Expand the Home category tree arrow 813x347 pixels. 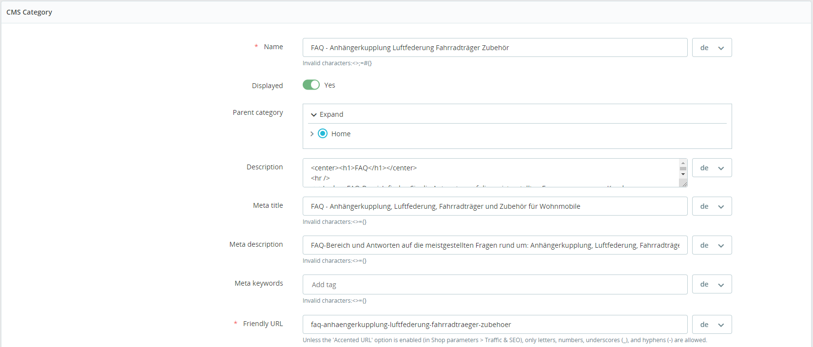point(312,134)
